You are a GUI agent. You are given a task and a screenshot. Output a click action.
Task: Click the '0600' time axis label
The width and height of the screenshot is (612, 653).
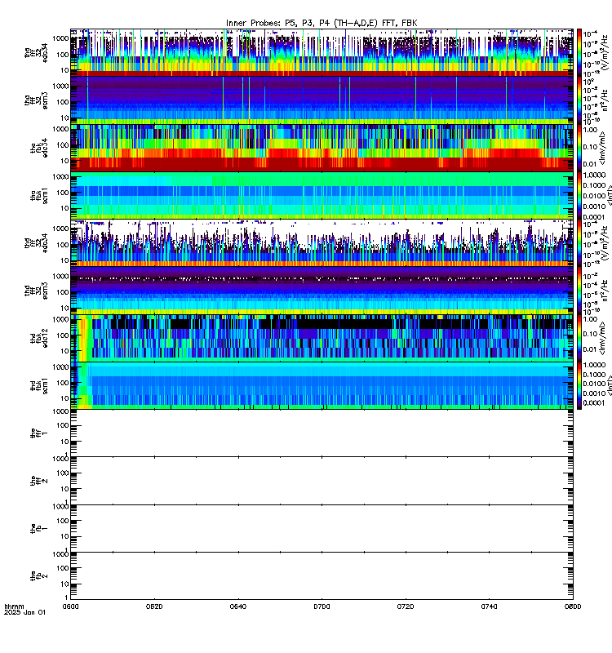pyautogui.click(x=70, y=606)
